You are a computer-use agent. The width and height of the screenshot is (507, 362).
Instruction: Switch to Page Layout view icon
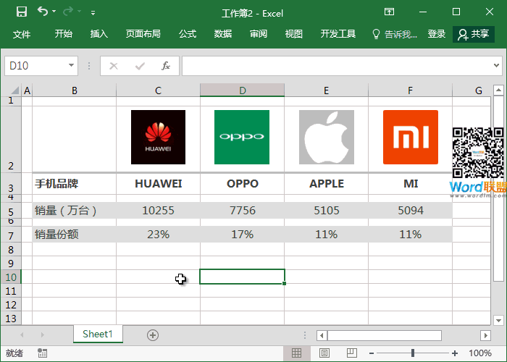(324, 353)
